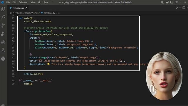
Task: Open the Explorer view in activity bar
Action: point(3,9)
